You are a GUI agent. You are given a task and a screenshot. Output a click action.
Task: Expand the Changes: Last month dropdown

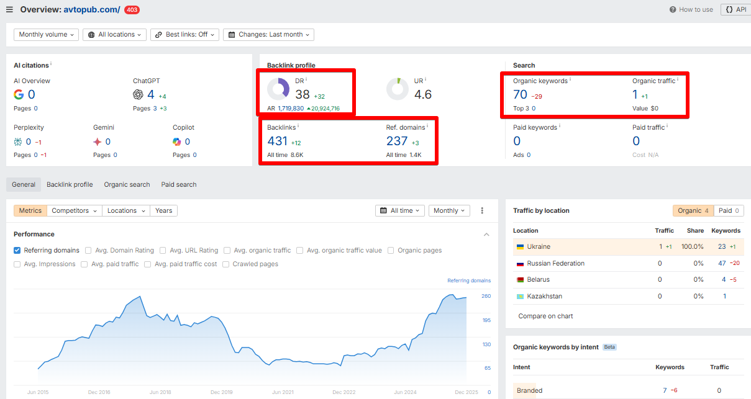coord(268,35)
